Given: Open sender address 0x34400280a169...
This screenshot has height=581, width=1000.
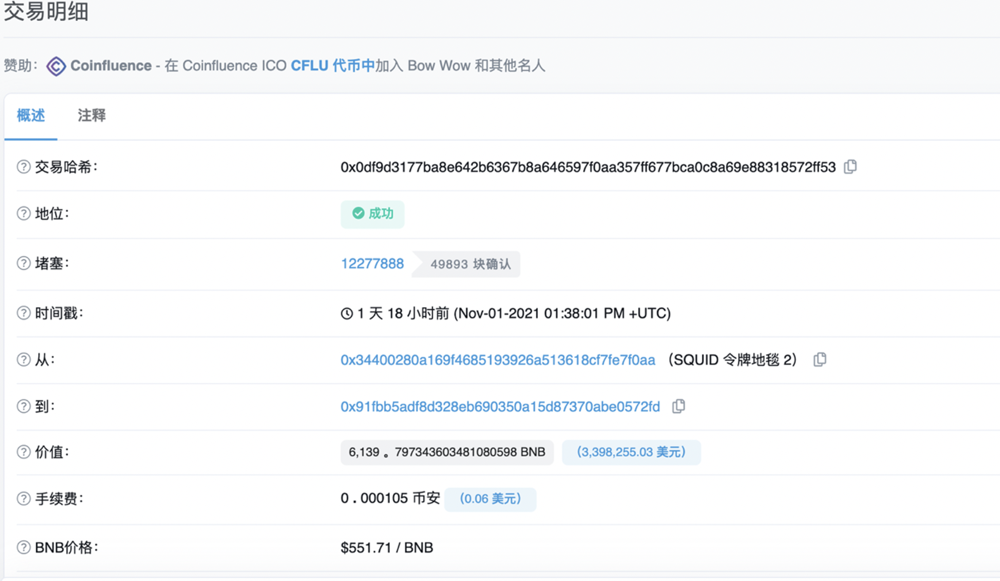Looking at the screenshot, I should pos(498,360).
